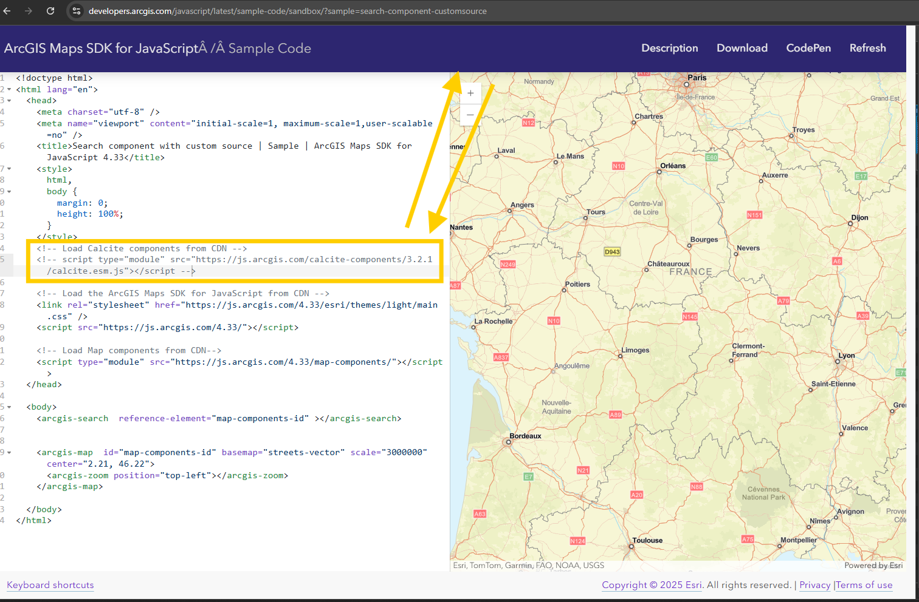
Task: Focus the address bar showing developers.arcgis.com
Action: tap(287, 11)
